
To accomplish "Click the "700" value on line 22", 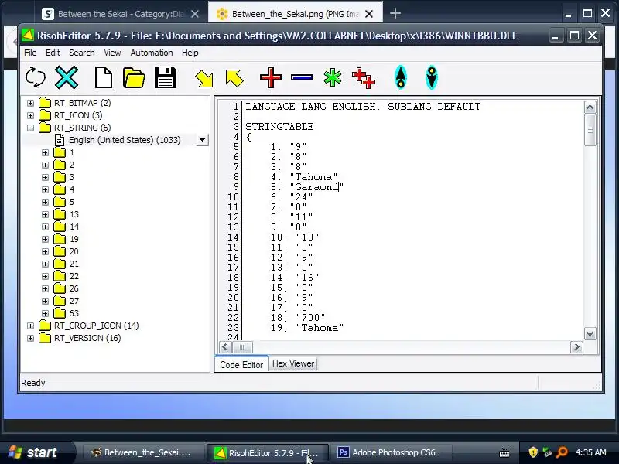I will [311, 318].
